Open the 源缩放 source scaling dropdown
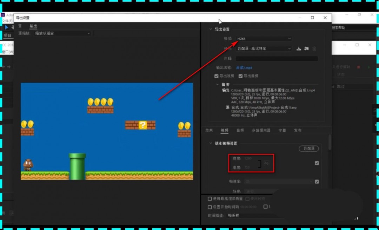This screenshot has height=230, width=379. point(61,33)
